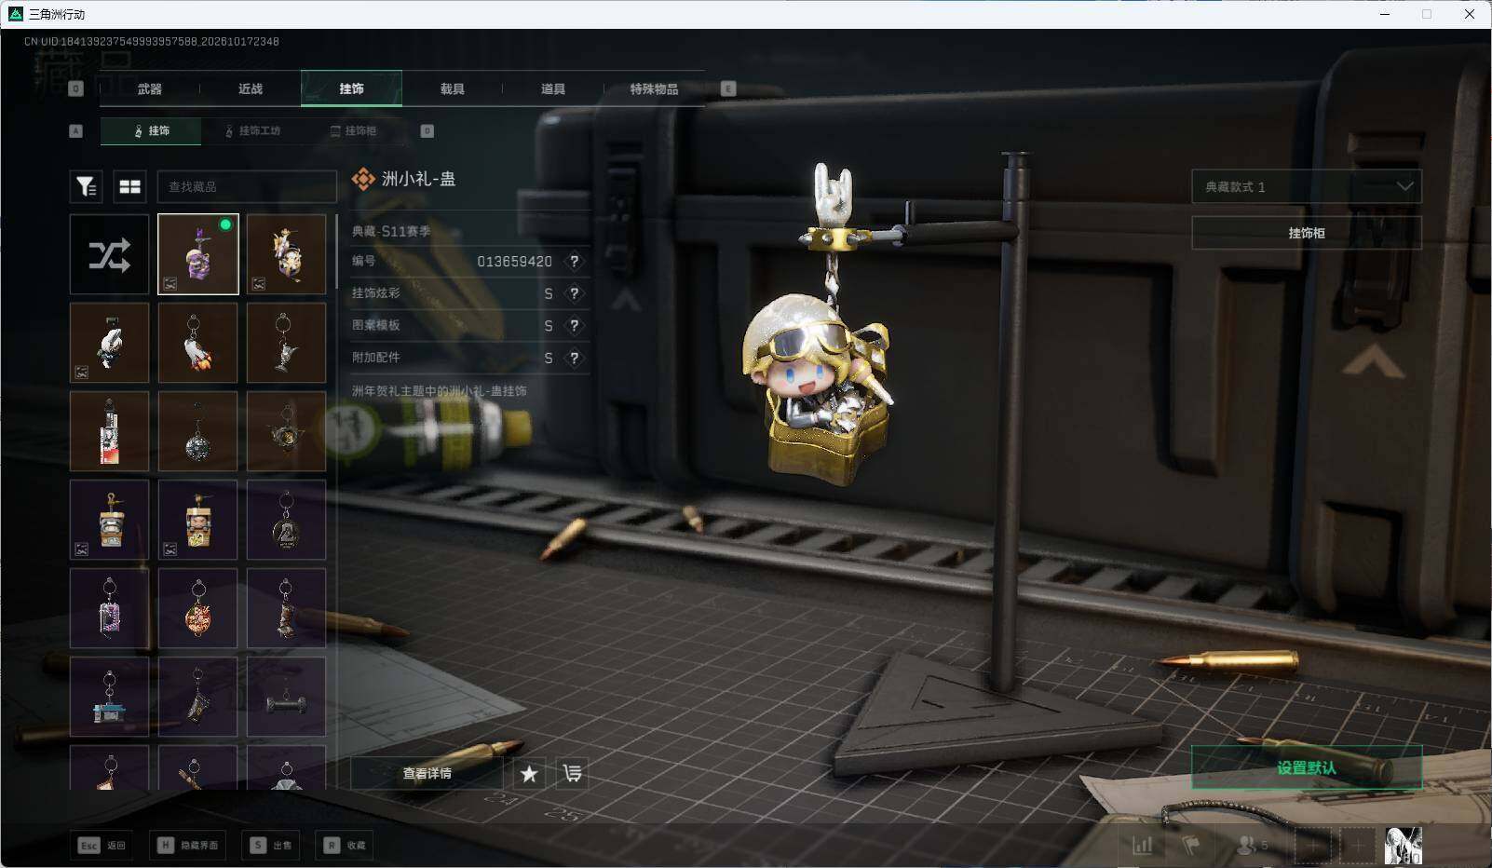The image size is (1492, 868).
Task: Select the disco ball charm thumbnail
Action: (x=198, y=431)
